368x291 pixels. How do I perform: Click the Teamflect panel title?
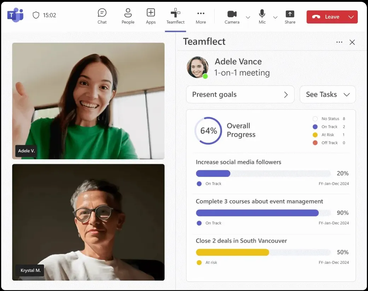click(204, 42)
